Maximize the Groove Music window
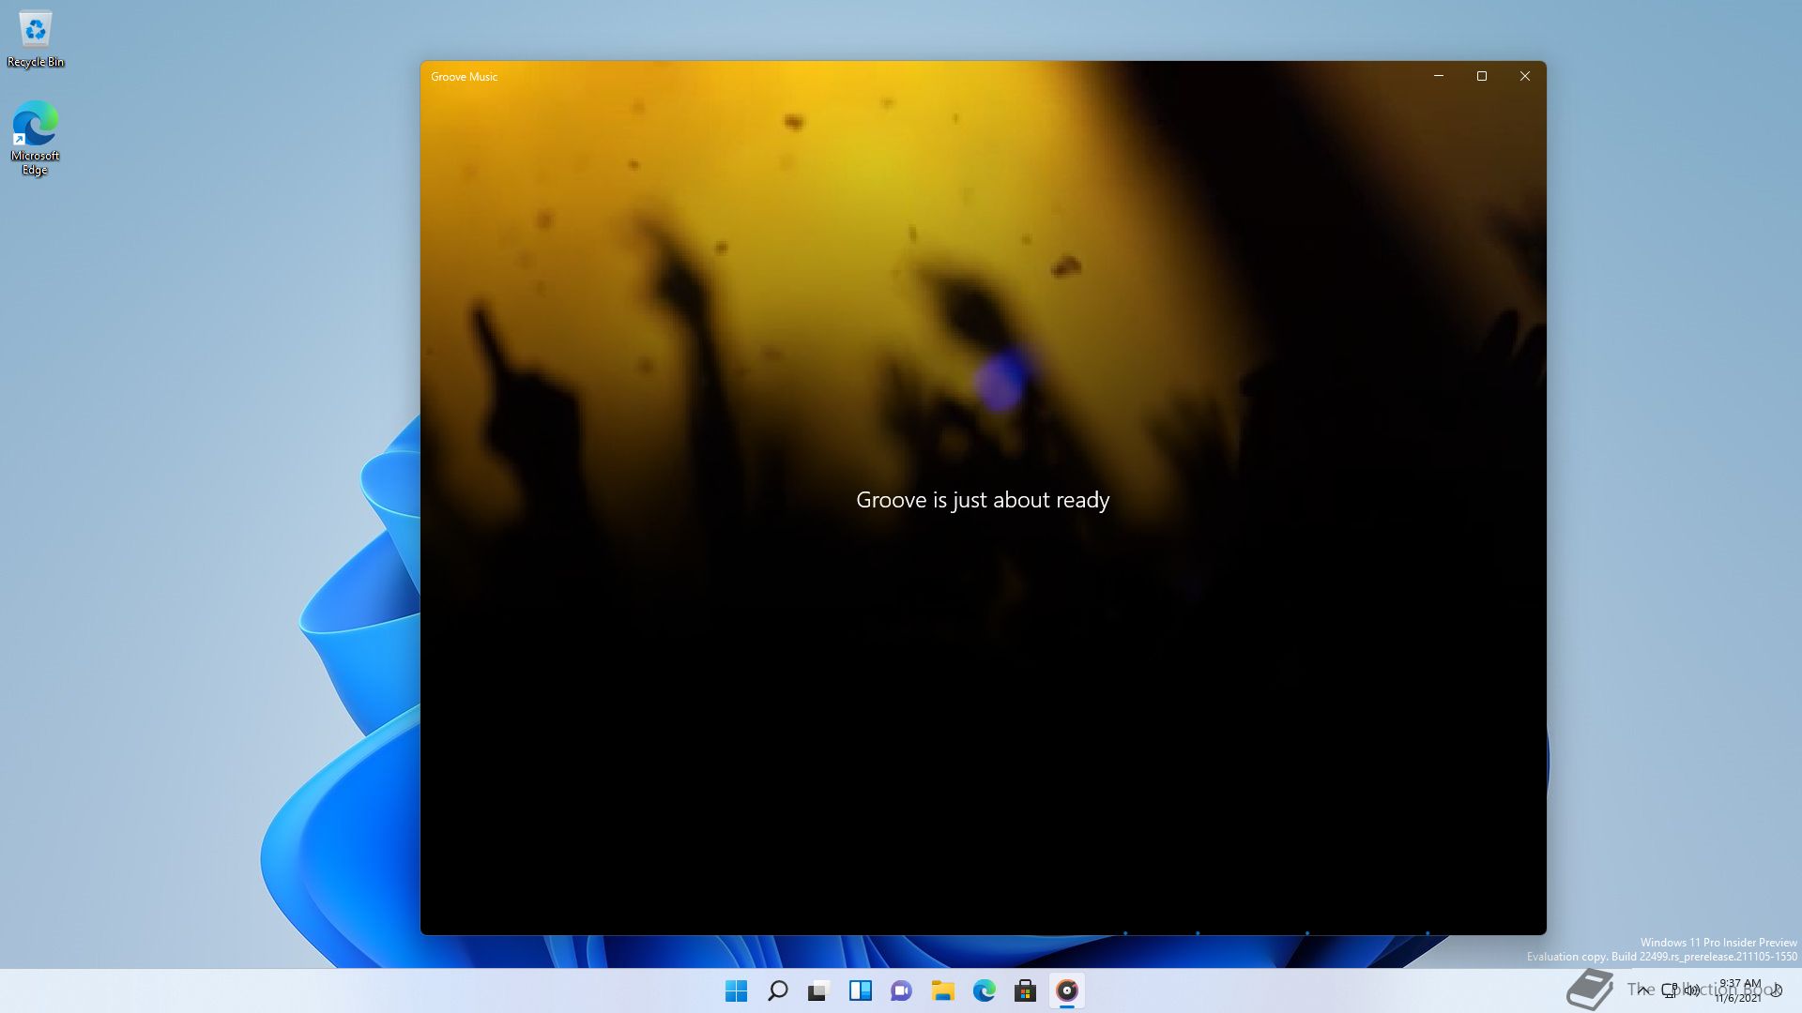The width and height of the screenshot is (1802, 1013). pos(1482,76)
